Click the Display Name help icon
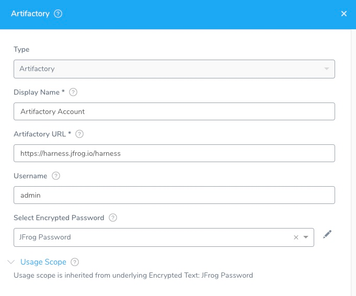This screenshot has height=296, width=356. (x=73, y=92)
